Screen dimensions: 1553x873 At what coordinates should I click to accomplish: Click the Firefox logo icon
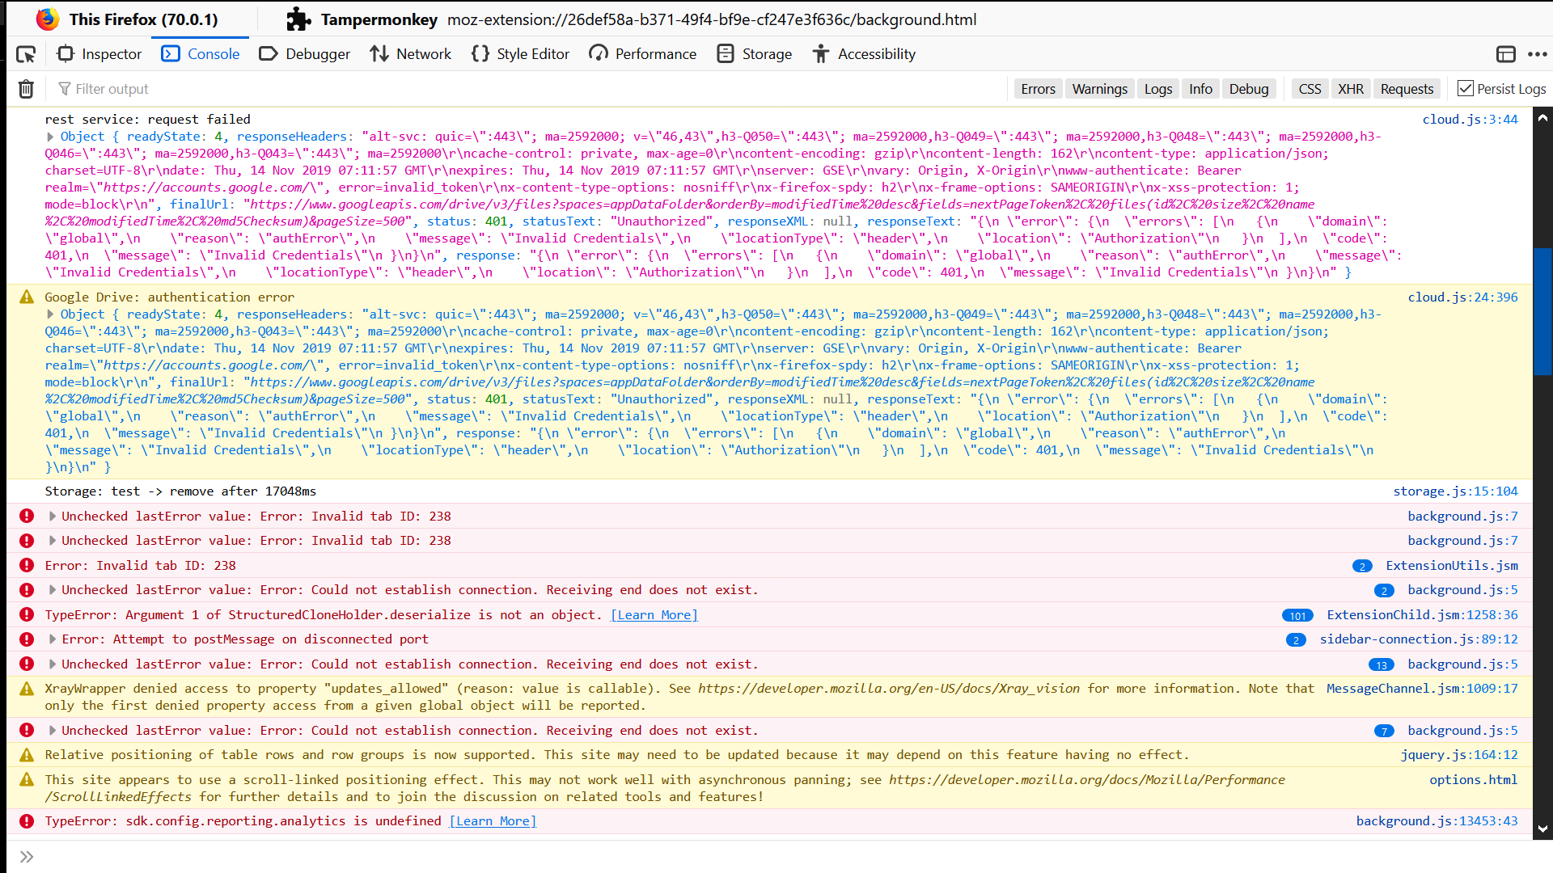(x=48, y=19)
